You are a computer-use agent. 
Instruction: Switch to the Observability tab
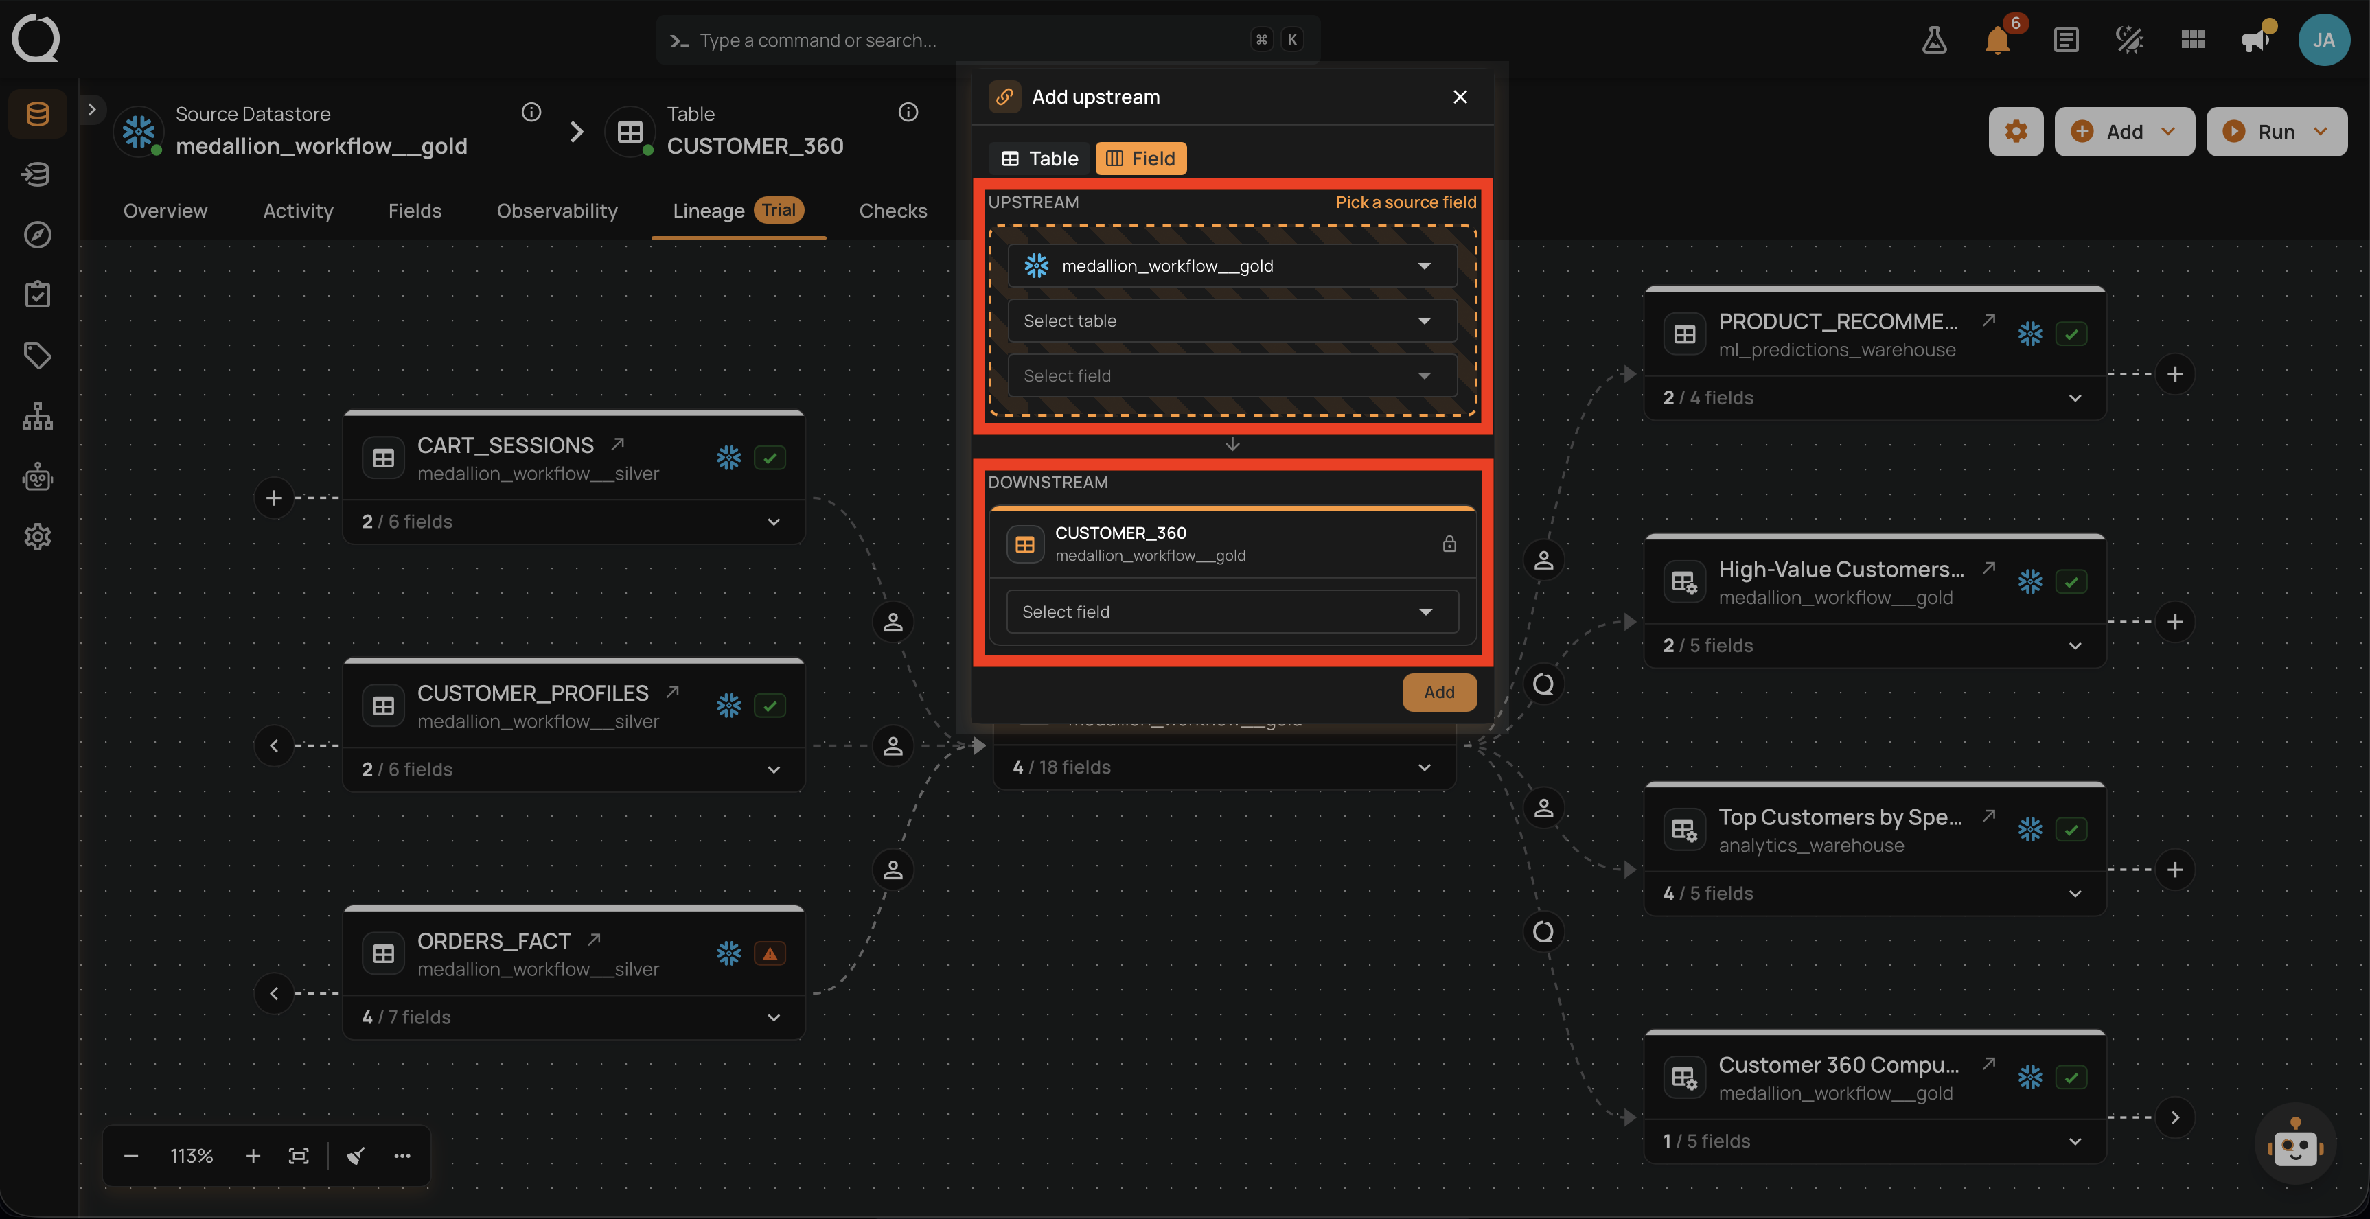click(x=557, y=211)
